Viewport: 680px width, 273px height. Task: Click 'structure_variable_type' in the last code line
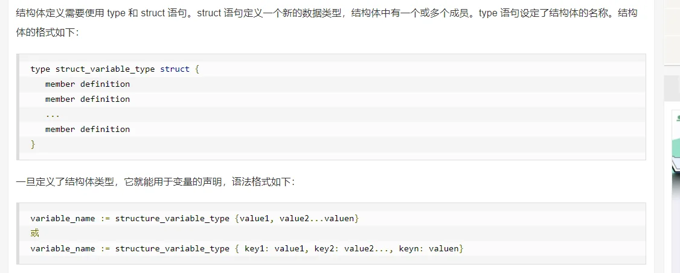(172, 249)
